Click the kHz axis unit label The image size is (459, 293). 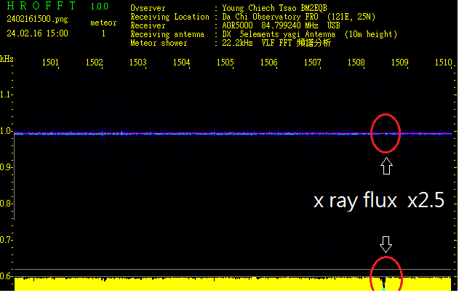7,59
